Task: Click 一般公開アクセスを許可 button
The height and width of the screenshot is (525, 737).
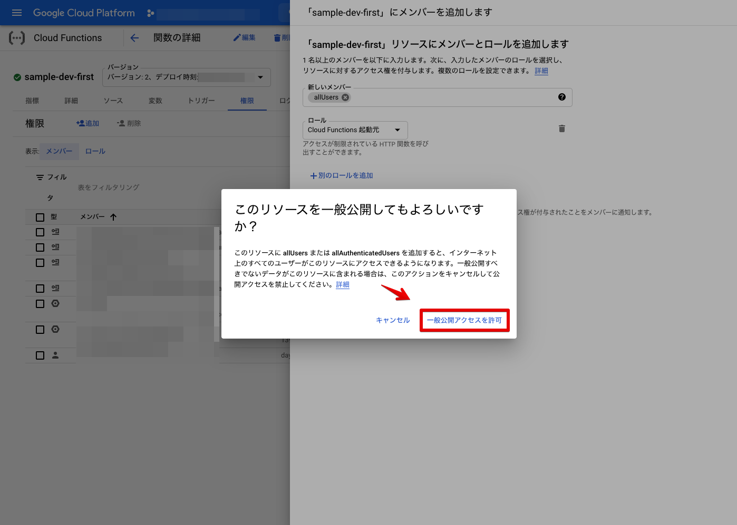Action: [x=464, y=320]
